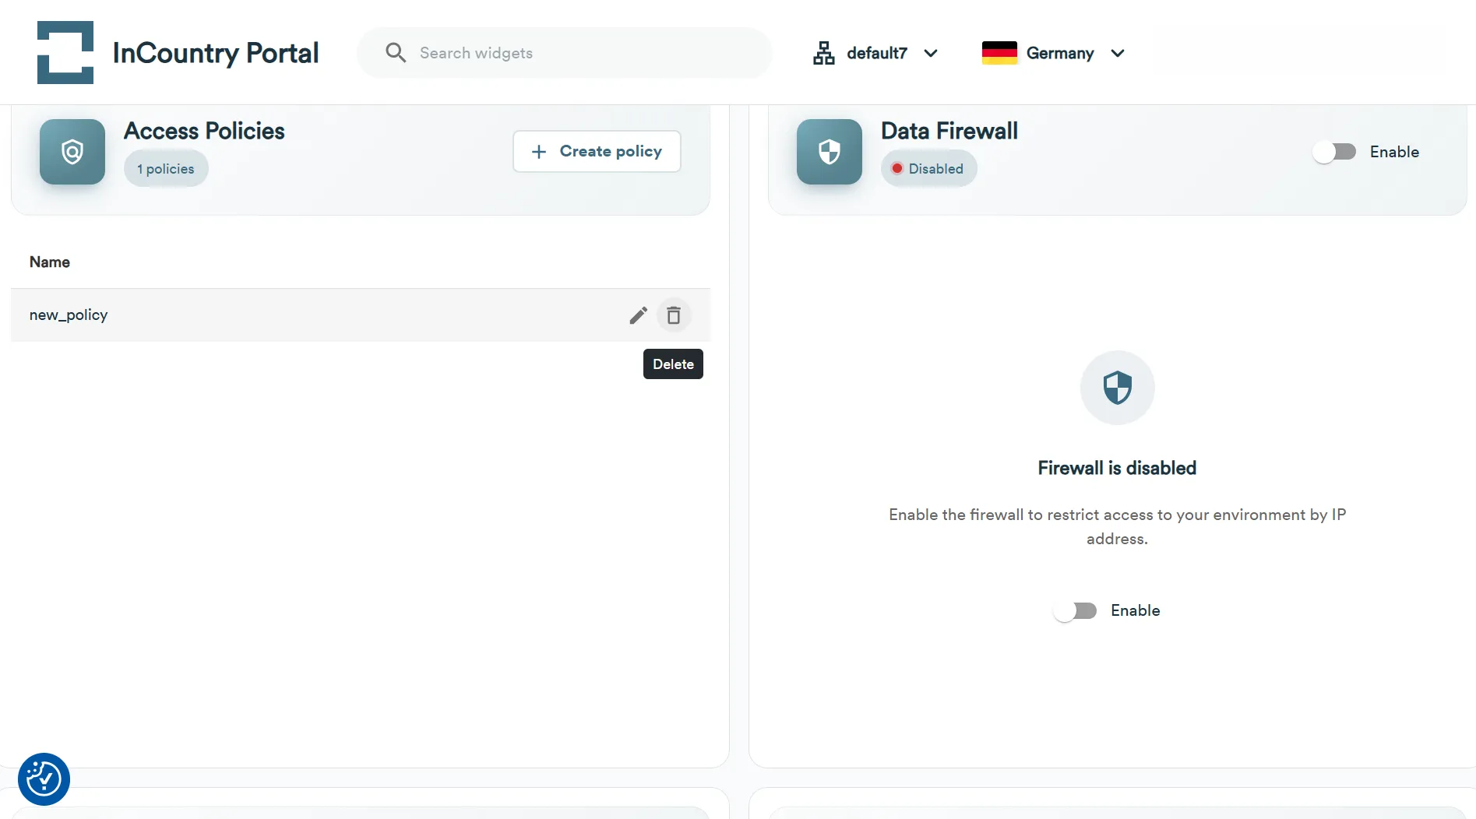The height and width of the screenshot is (819, 1476).
Task: Click the Delete tooltip label
Action: pos(673,364)
